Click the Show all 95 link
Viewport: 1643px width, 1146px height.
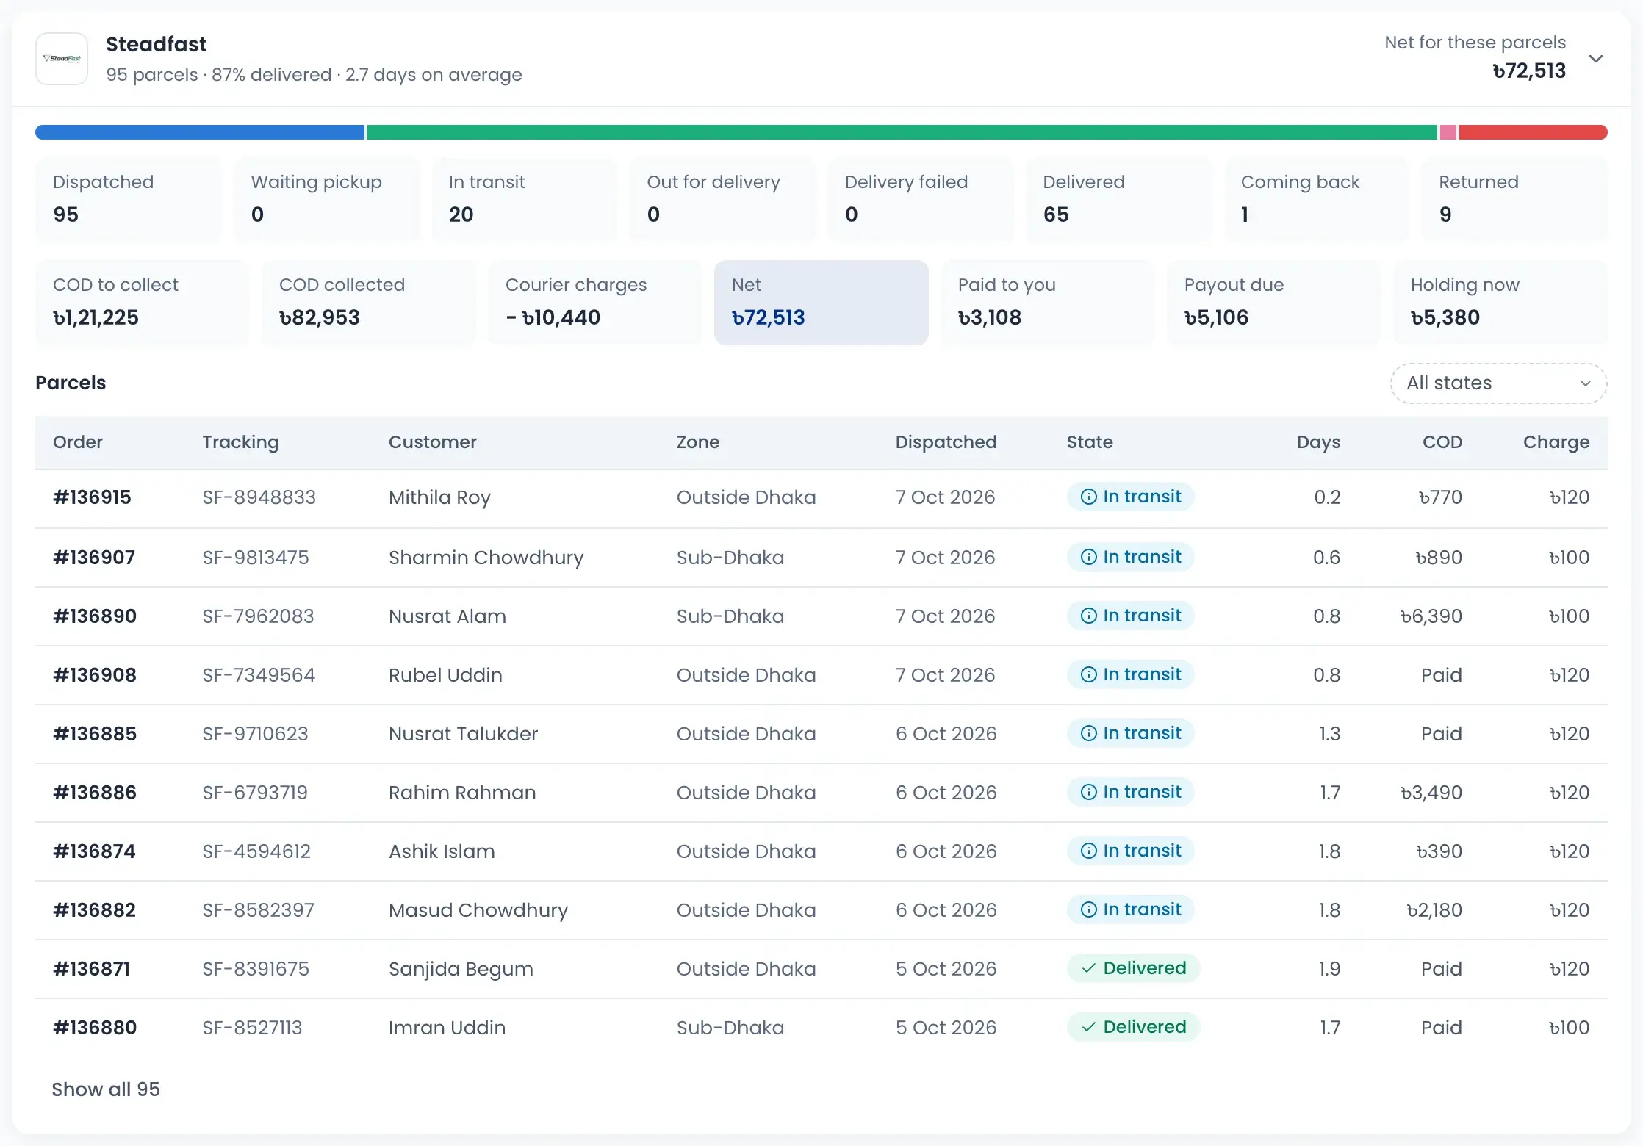coord(106,1089)
